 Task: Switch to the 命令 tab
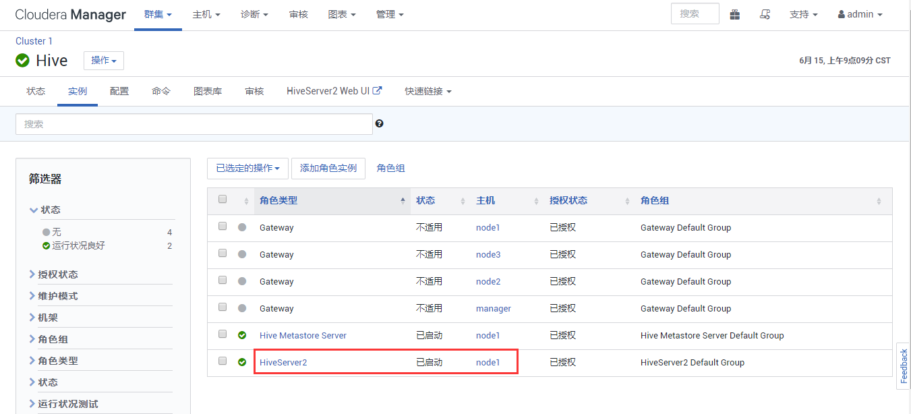pyautogui.click(x=161, y=91)
